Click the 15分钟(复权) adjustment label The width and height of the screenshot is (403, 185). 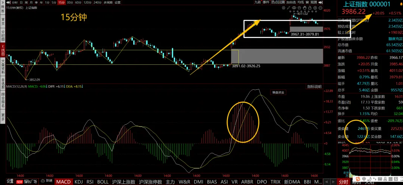(15, 8)
